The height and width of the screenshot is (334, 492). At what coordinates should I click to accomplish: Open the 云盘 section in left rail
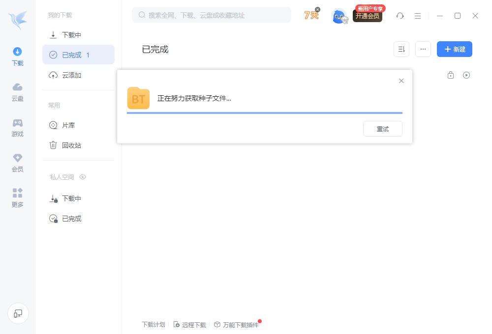pos(17,93)
